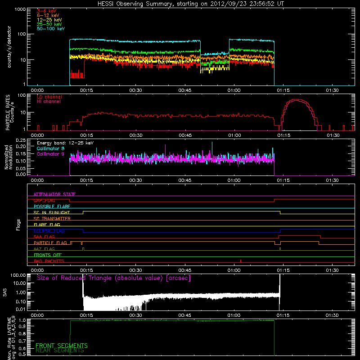Click the SC_TRANSMITTER flag label

(52, 219)
